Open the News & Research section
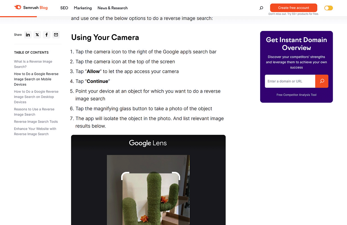Image resolution: width=347 pixels, height=225 pixels. pos(112,8)
